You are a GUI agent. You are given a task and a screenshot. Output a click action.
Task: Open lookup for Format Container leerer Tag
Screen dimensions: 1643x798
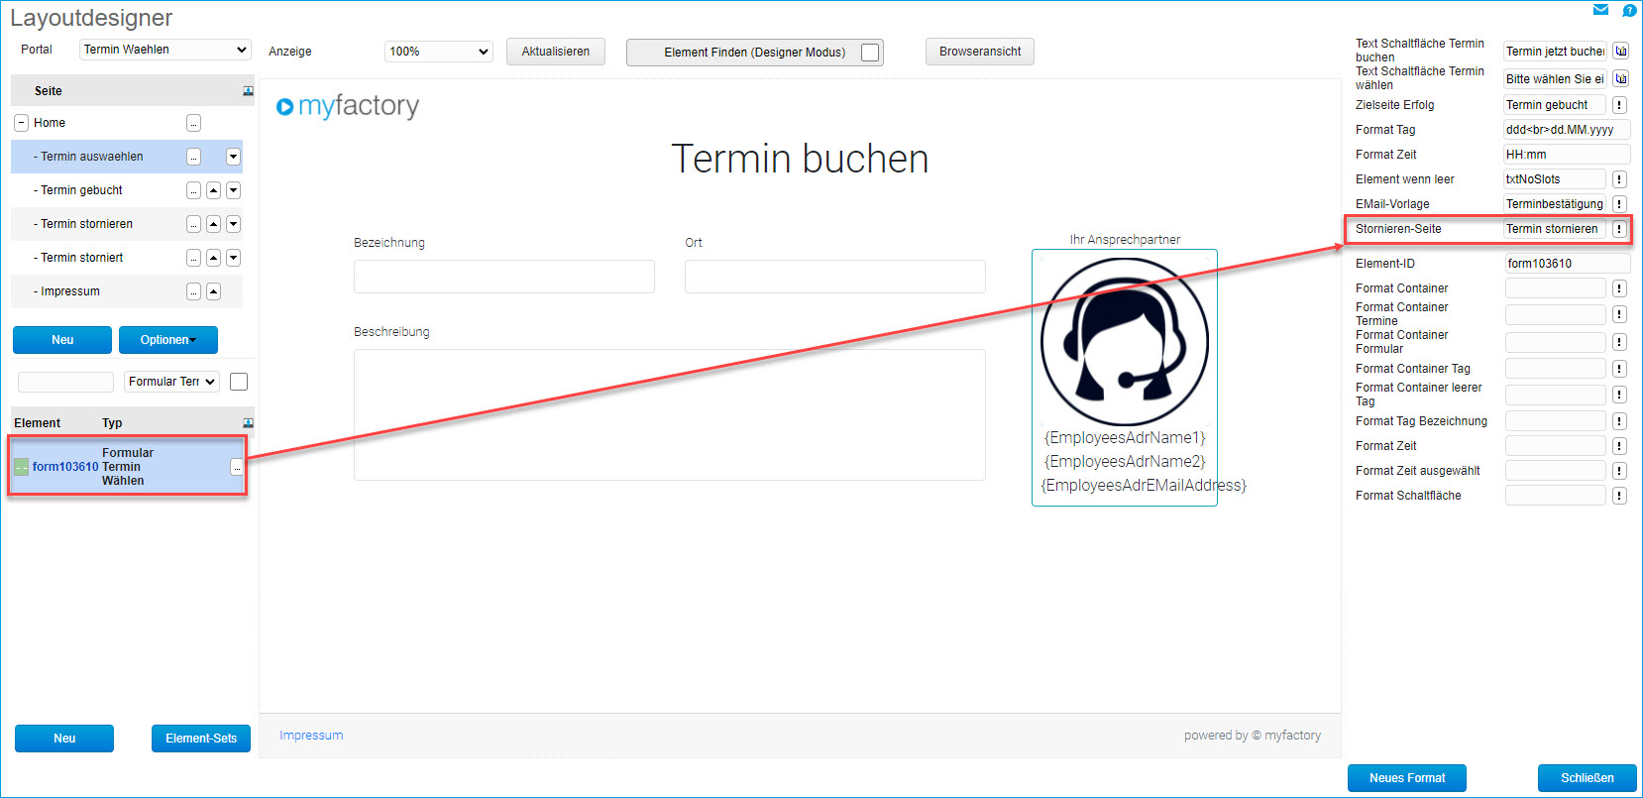(1619, 395)
